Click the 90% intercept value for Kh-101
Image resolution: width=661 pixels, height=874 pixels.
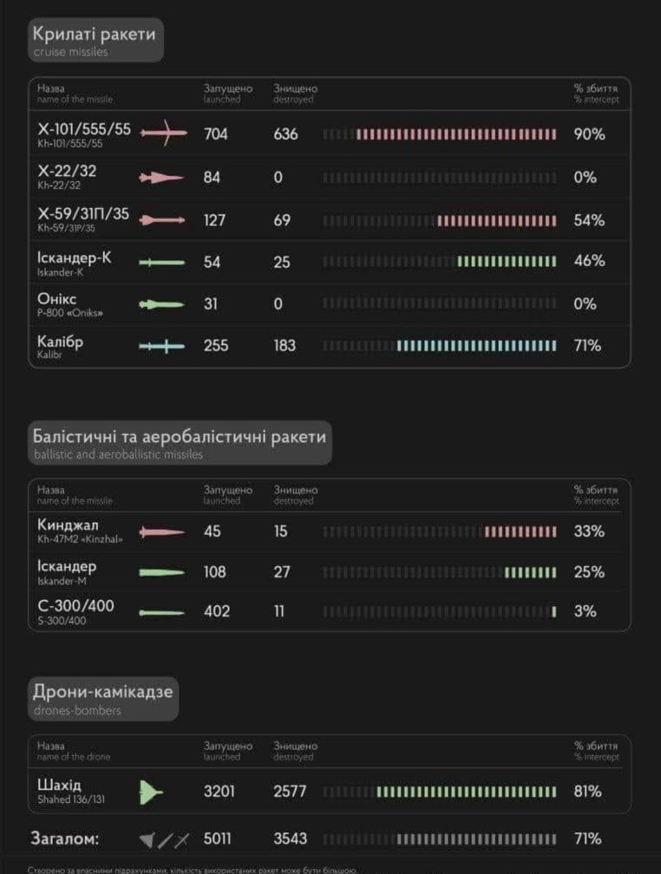tap(589, 134)
